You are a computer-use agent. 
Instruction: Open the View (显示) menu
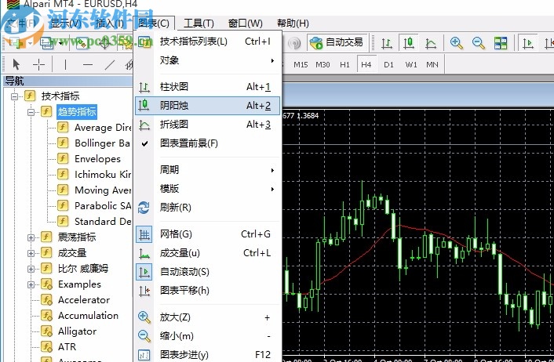point(65,24)
